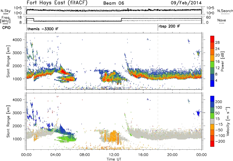Click the '04:00' time axis label

[x=56, y=155]
